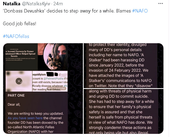The image size is (174, 137).
Task: Open the three-dot more options menu
Action: pos(160,3)
